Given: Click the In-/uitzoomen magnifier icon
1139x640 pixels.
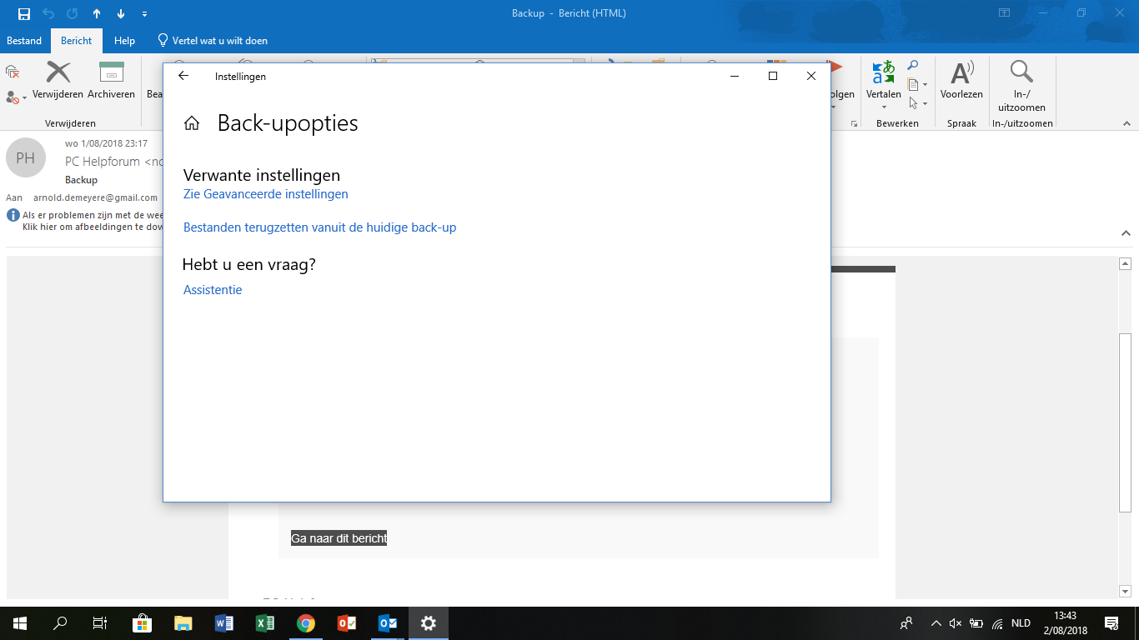Looking at the screenshot, I should [1021, 72].
